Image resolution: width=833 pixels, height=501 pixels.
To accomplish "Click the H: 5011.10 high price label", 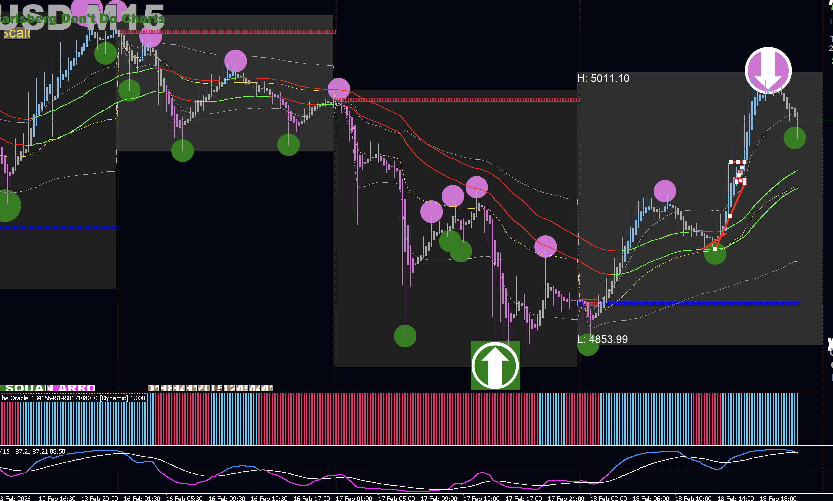I will [603, 78].
